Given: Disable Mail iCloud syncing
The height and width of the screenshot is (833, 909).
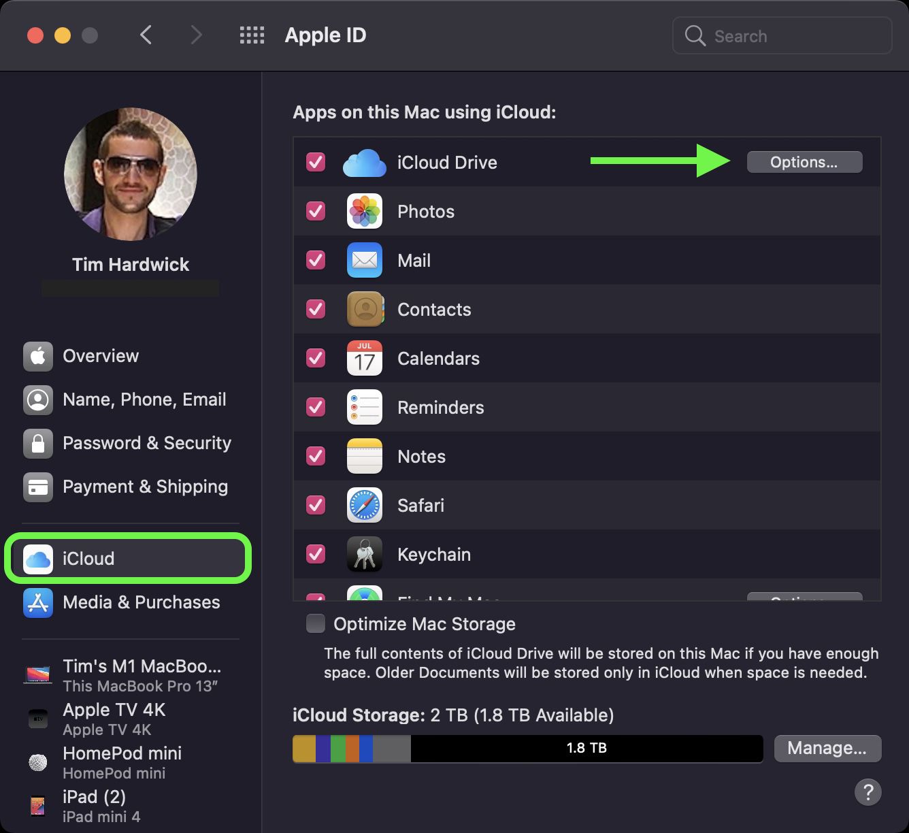Looking at the screenshot, I should 315,260.
